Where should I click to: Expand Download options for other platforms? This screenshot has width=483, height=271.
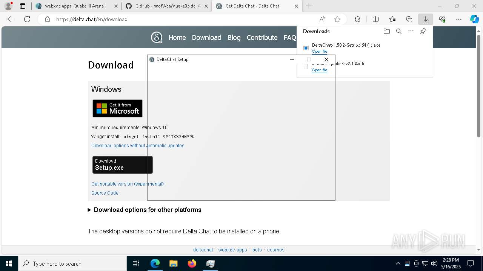click(145, 210)
